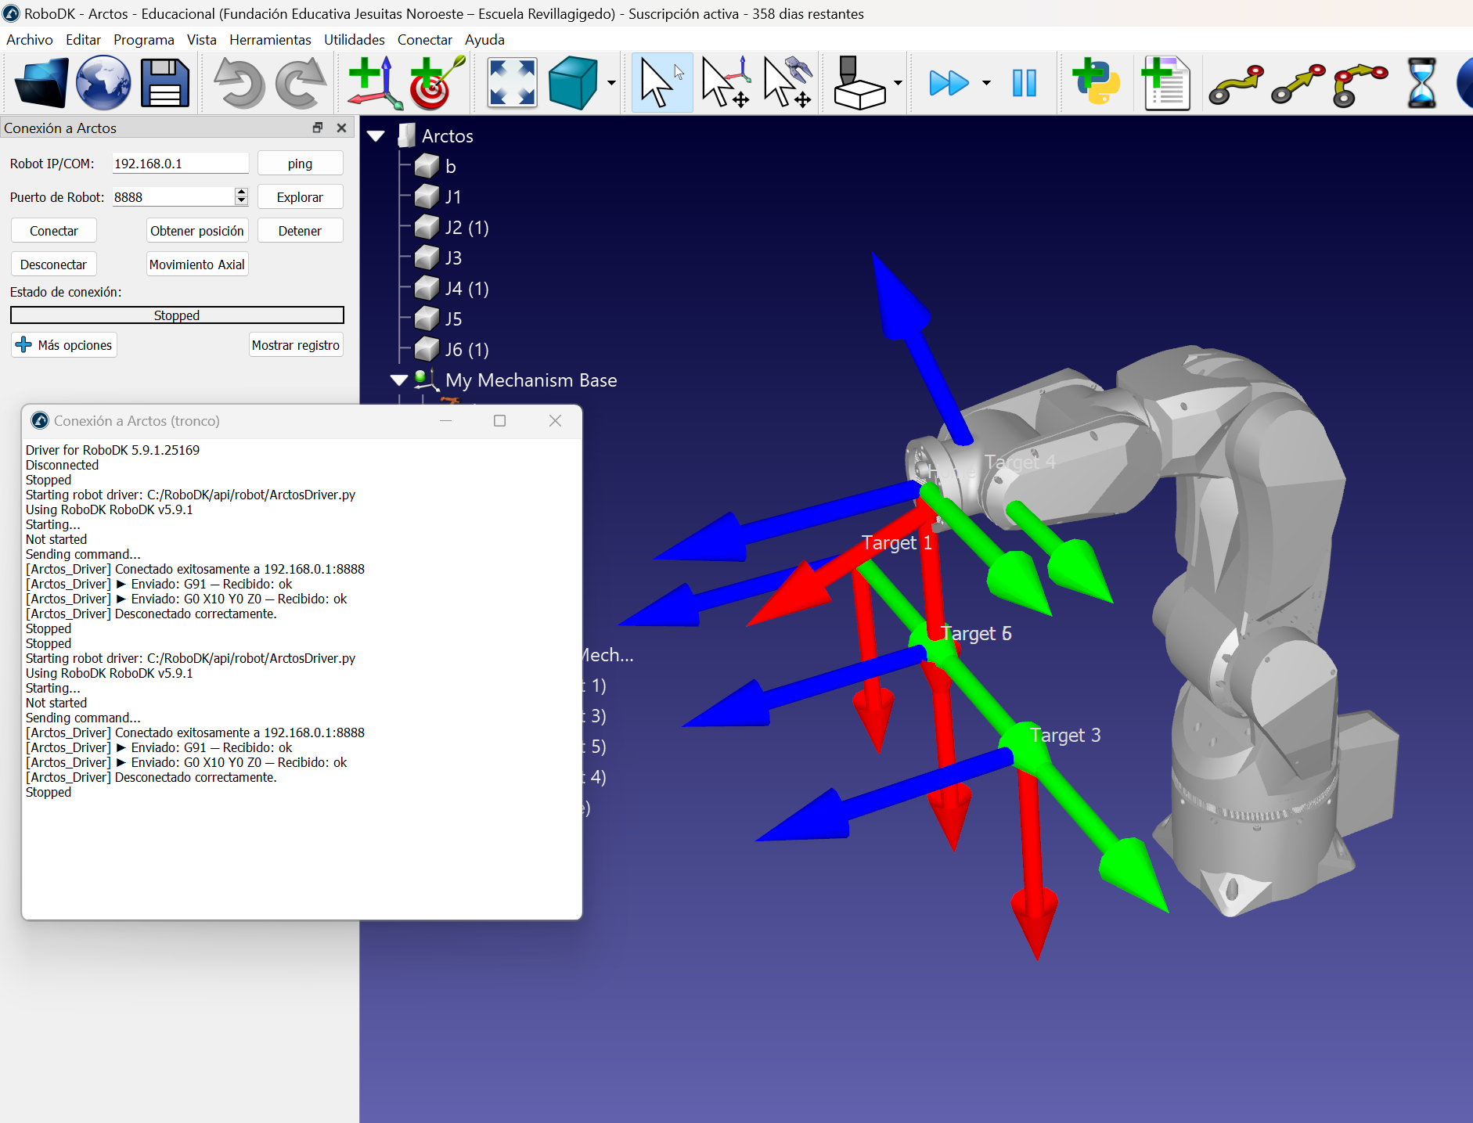This screenshot has width=1473, height=1123.
Task: Collapse the Arctos tree node
Action: [x=376, y=136]
